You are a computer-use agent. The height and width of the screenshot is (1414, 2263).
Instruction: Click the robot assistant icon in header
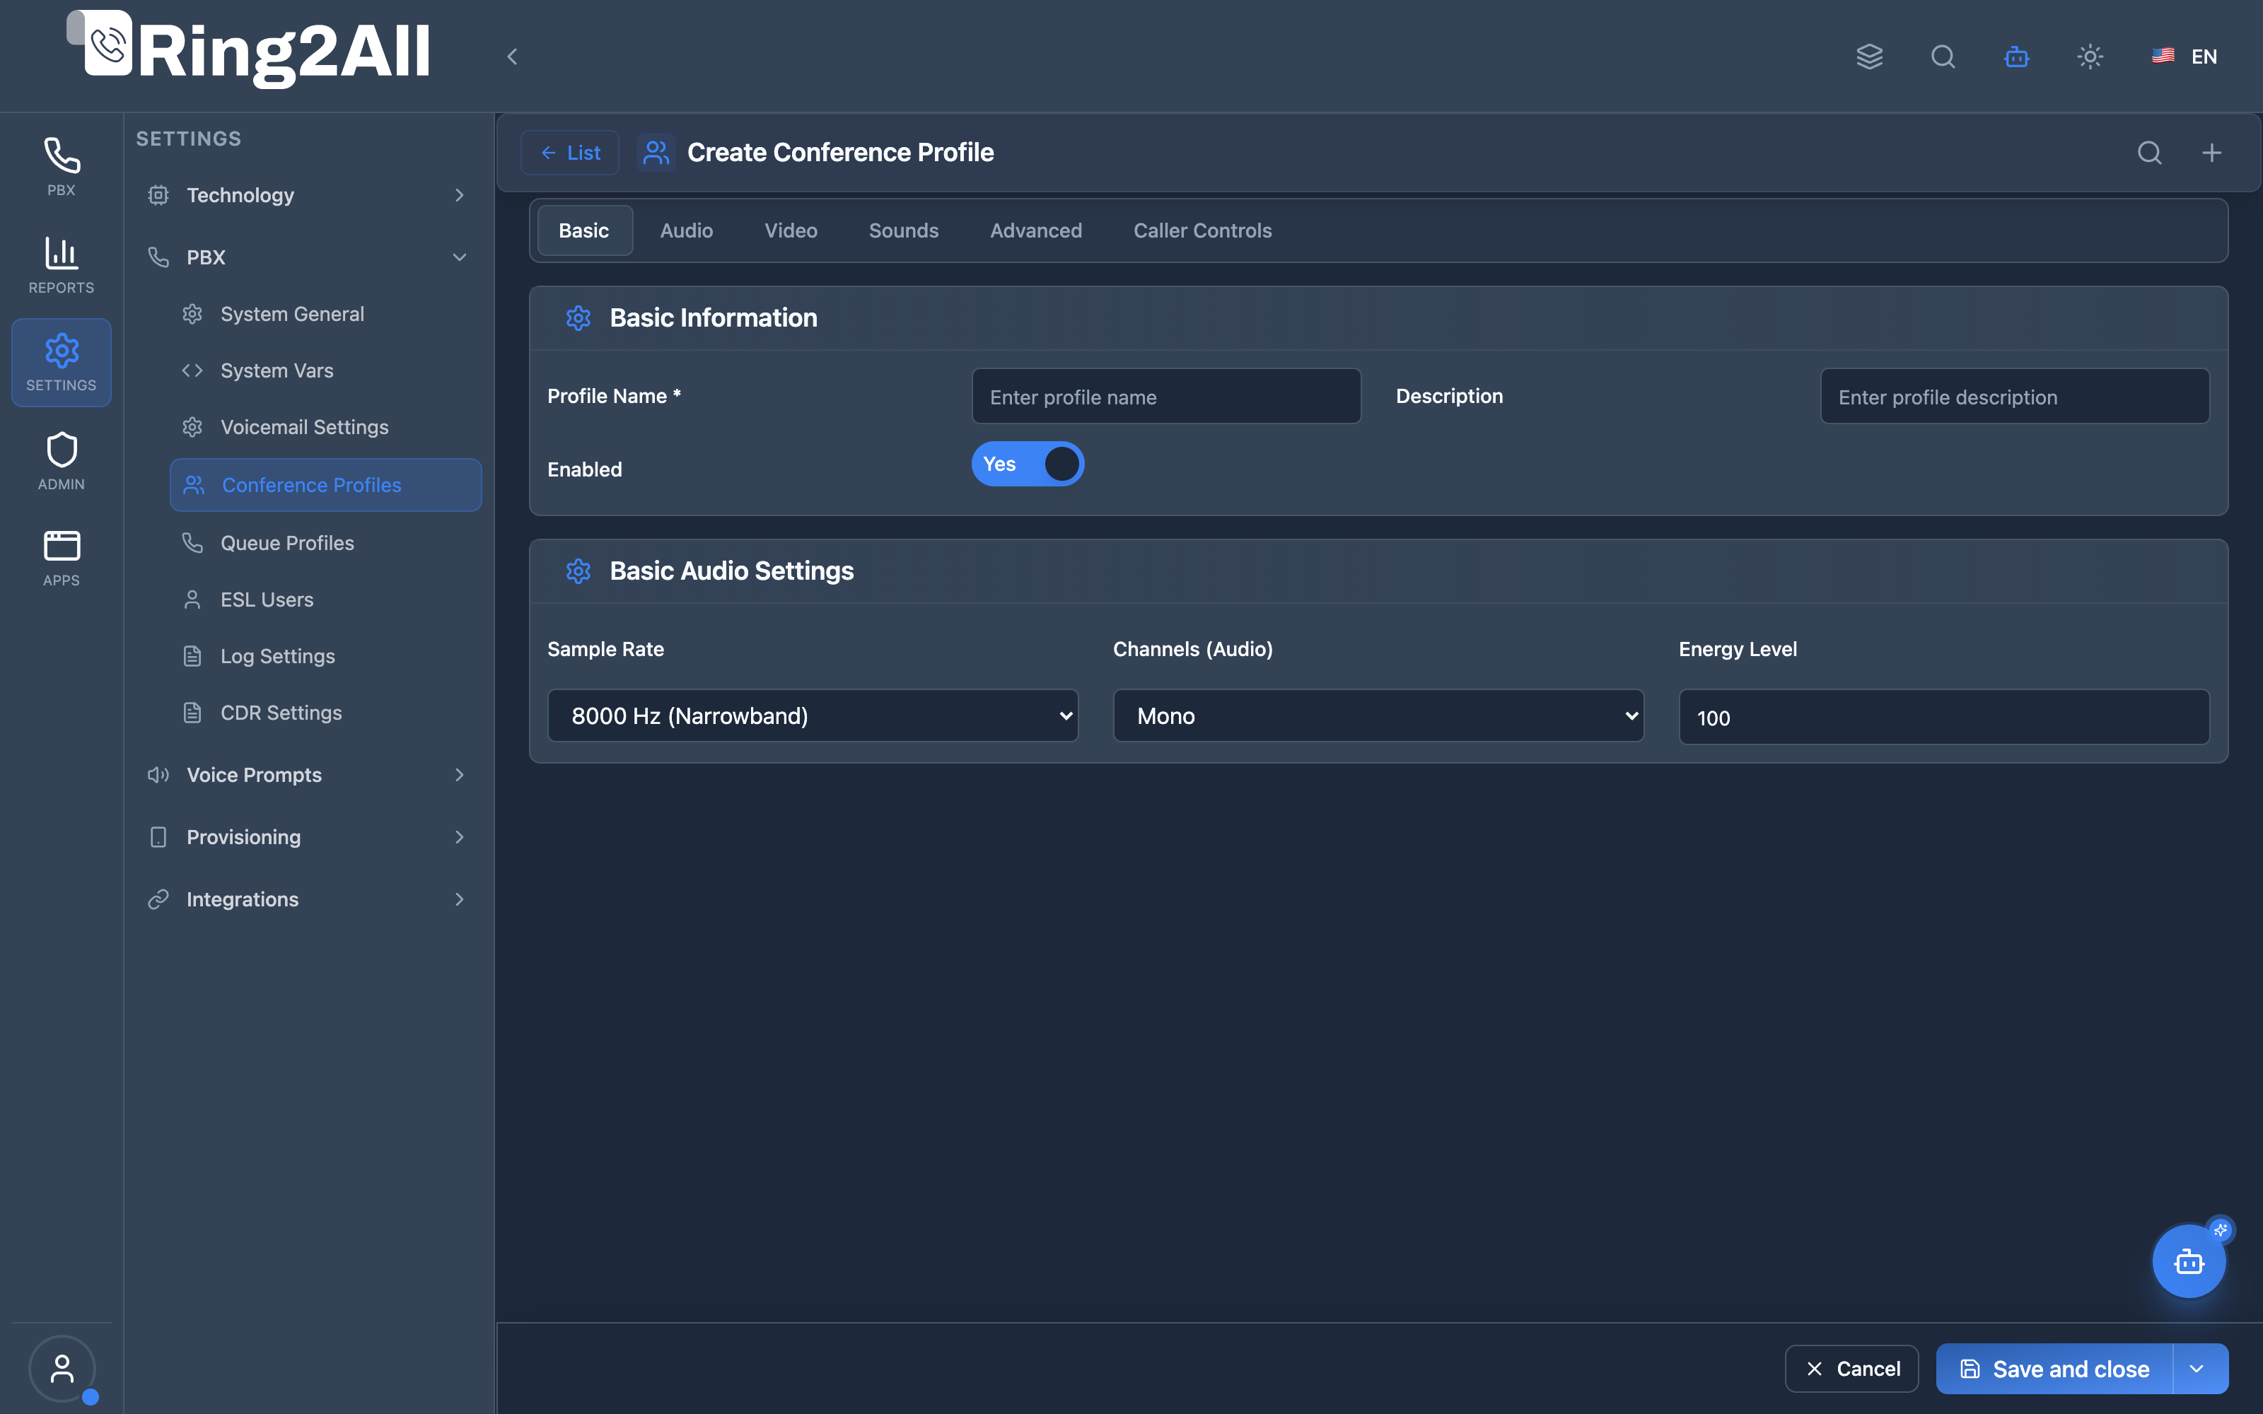(x=2016, y=56)
